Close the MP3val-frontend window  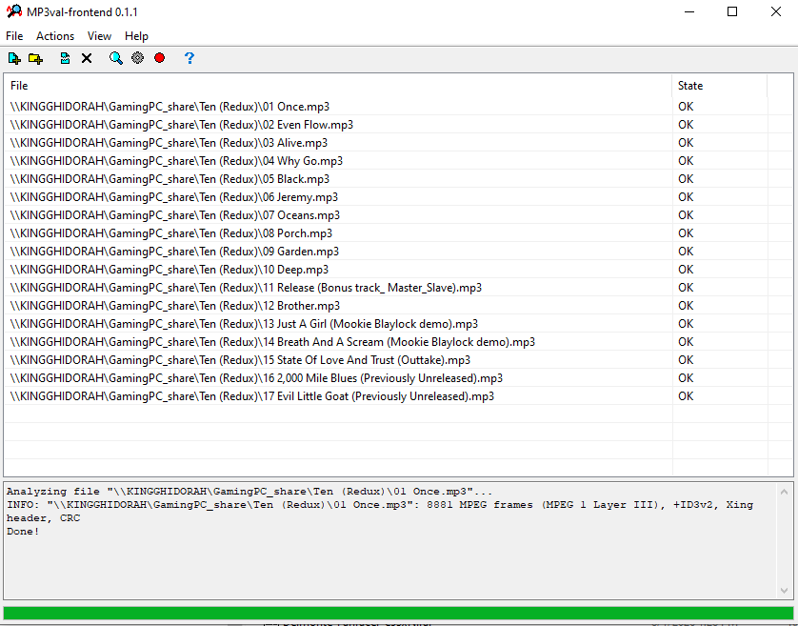[775, 11]
